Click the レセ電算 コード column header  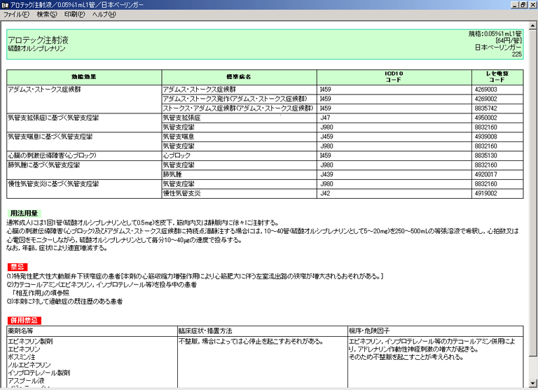pos(497,77)
